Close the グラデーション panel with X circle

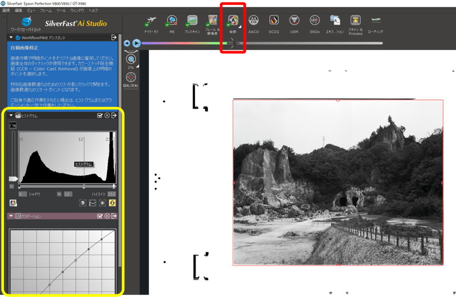coord(107,216)
